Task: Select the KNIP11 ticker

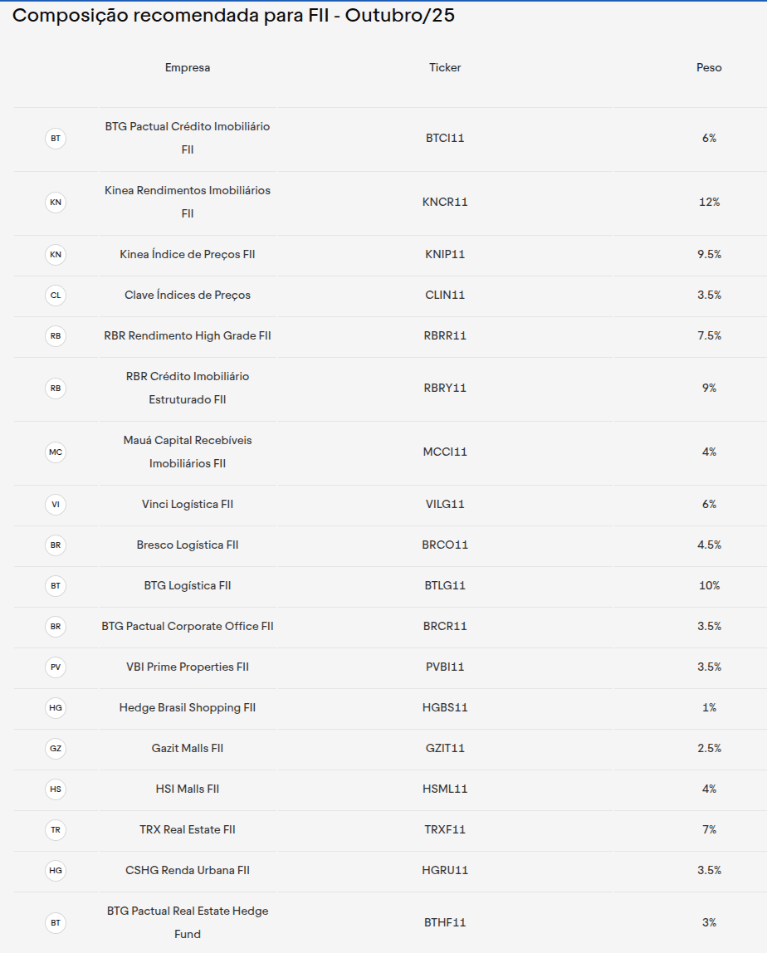Action: point(445,255)
